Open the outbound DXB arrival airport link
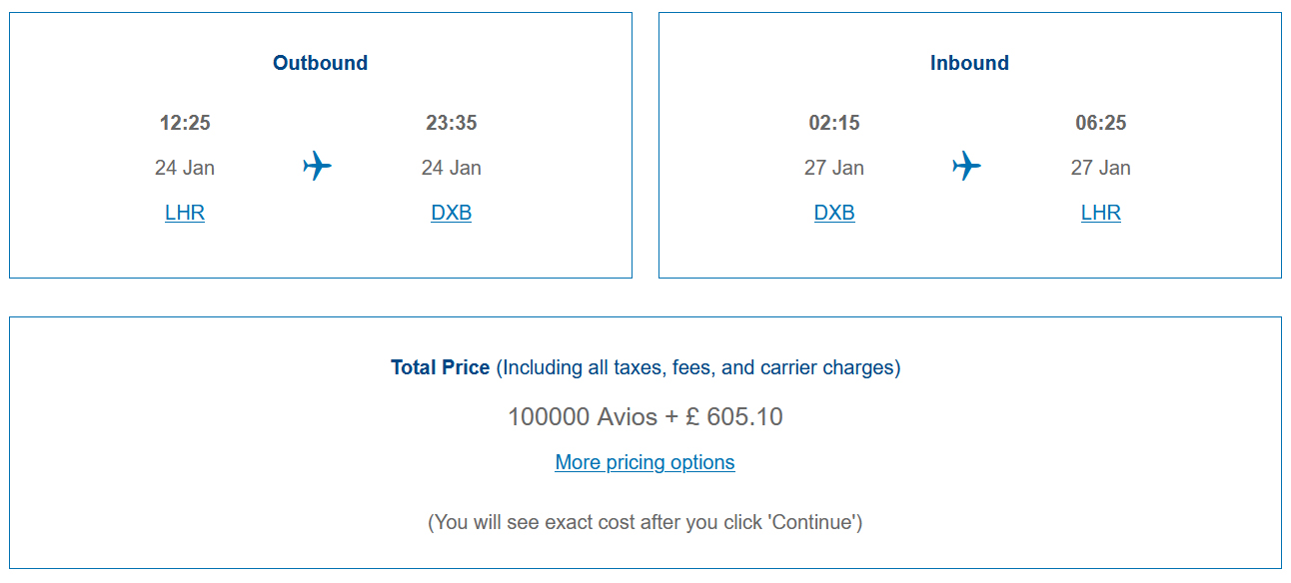This screenshot has height=583, width=1291. pyautogui.click(x=452, y=213)
